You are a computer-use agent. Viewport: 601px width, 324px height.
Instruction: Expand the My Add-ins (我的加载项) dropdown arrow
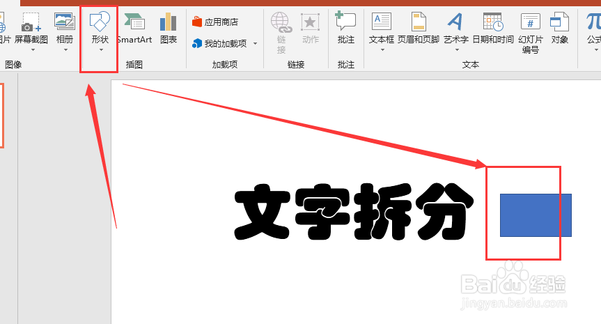coord(256,44)
